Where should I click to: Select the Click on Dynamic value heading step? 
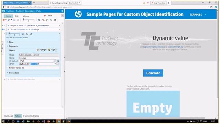[33, 79]
